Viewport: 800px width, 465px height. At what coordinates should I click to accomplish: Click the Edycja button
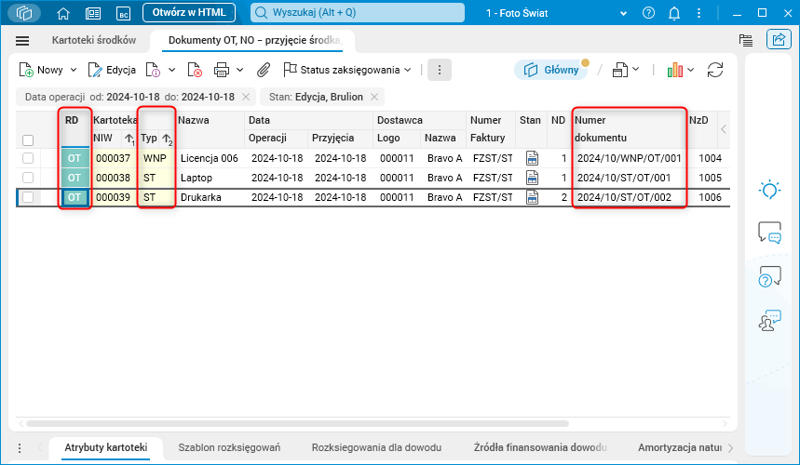click(x=113, y=70)
